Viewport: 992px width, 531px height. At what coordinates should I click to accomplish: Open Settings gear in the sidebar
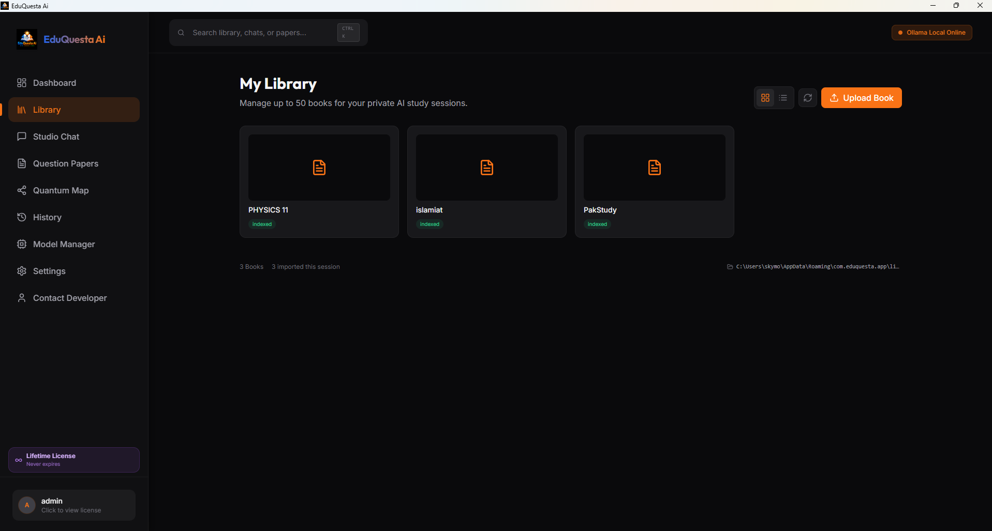pos(22,271)
